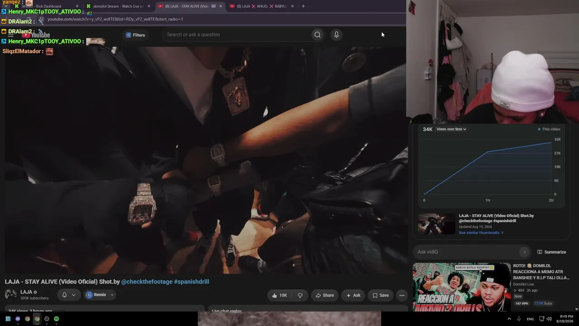The height and width of the screenshot is (326, 579).
Task: Open the ROTO! DOMILOL REACCIONA video thumbnail
Action: [461, 287]
